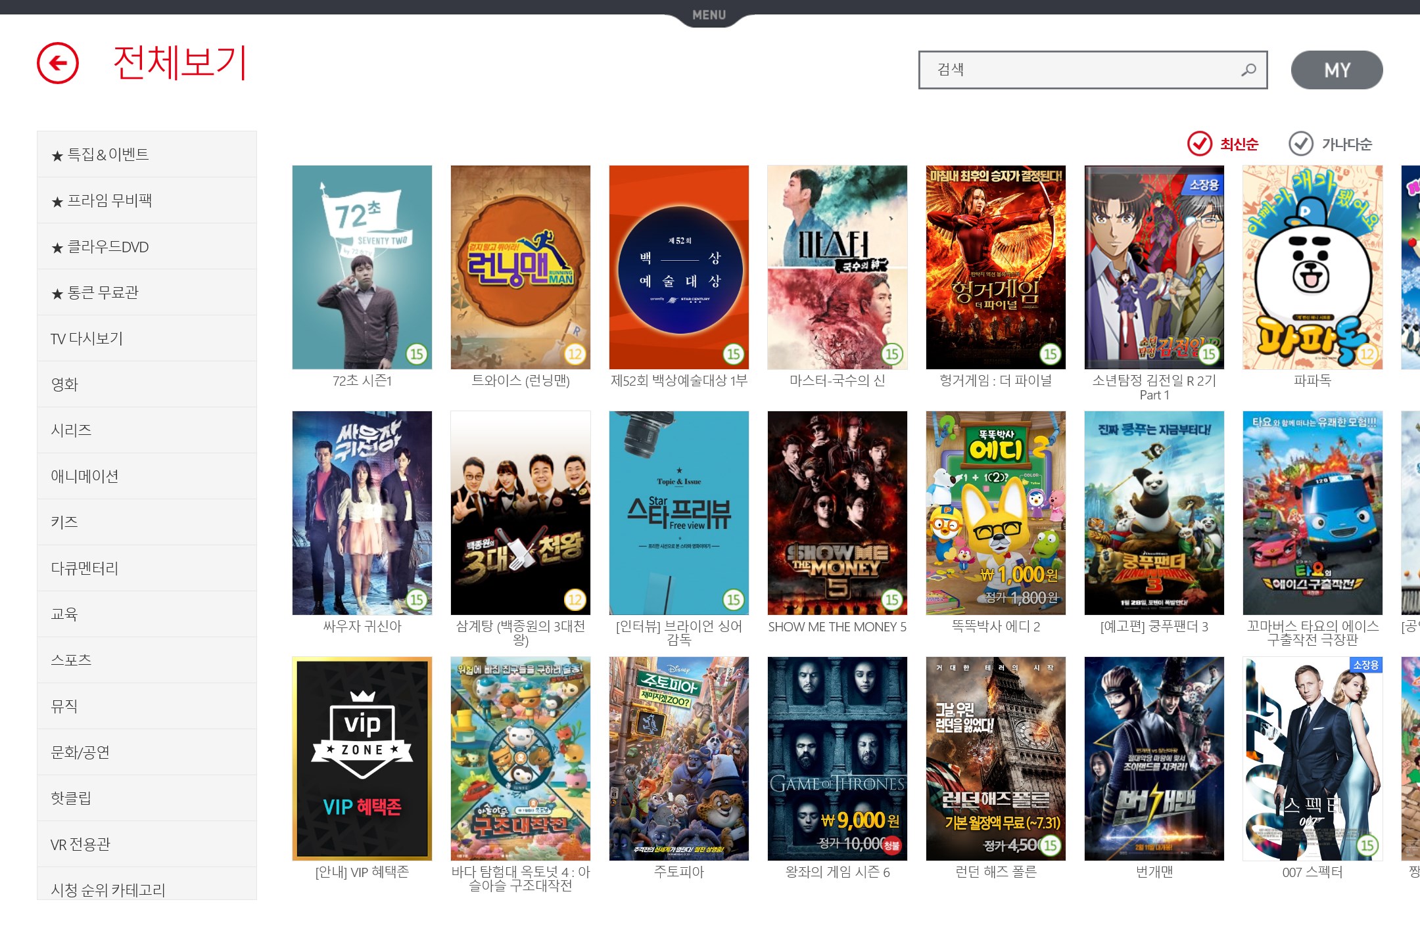This screenshot has width=1420, height=946.
Task: Open the VIP ZONE 혜택존 tile
Action: tap(362, 759)
